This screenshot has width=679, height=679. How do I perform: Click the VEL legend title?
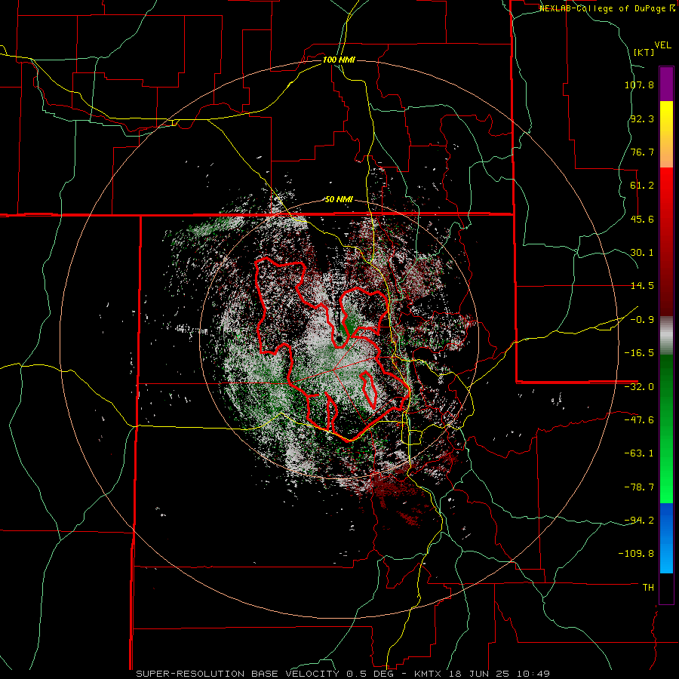[662, 45]
